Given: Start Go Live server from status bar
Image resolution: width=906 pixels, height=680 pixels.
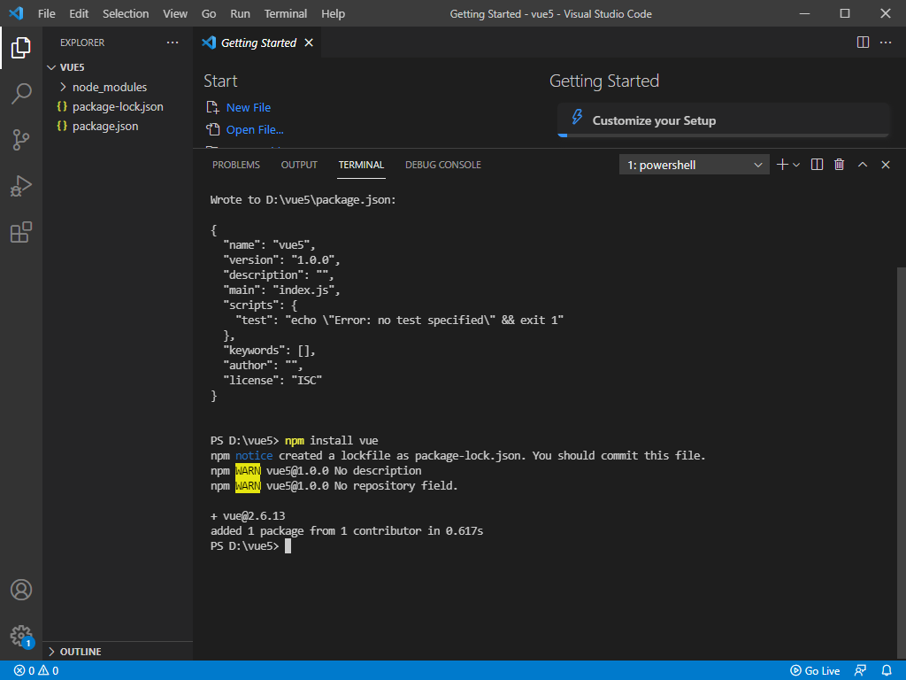Looking at the screenshot, I should 815,671.
